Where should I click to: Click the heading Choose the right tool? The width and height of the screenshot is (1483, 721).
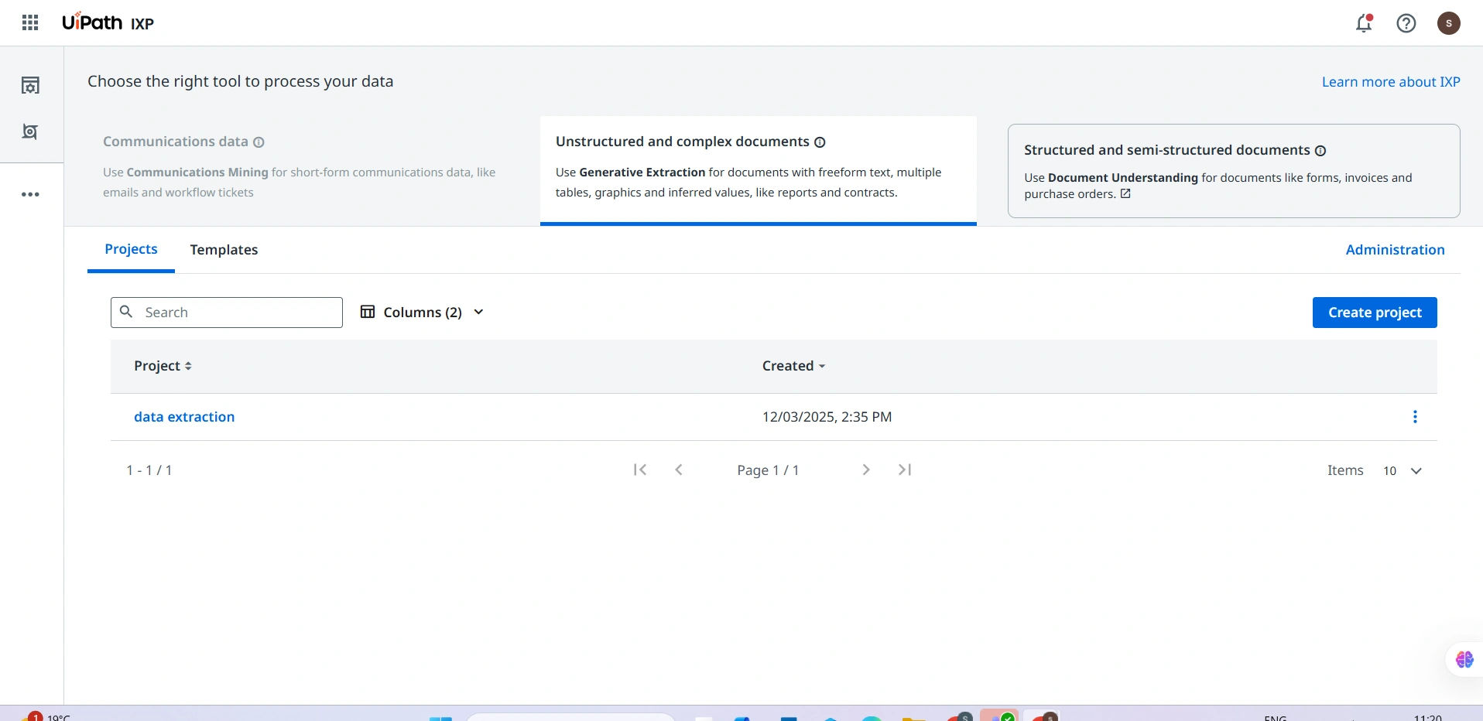coord(241,81)
